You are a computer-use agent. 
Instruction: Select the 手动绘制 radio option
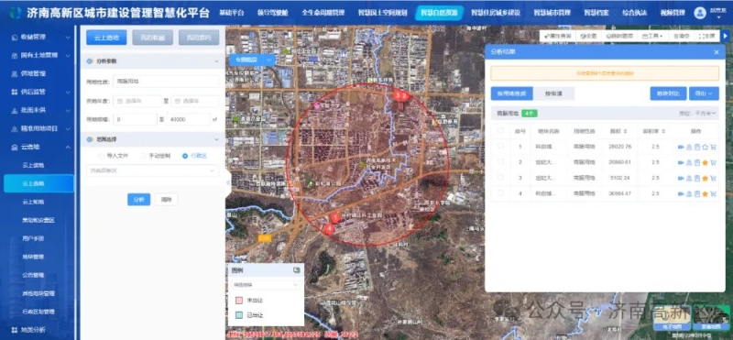tap(143, 156)
